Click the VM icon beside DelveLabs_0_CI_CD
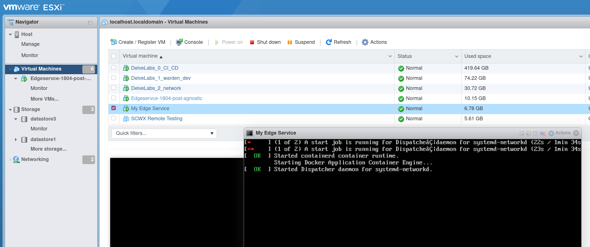 (126, 68)
